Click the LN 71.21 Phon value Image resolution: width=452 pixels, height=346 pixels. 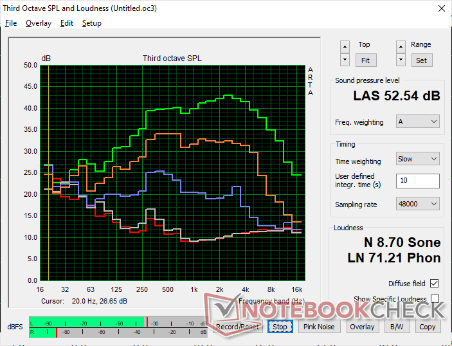[x=394, y=258]
